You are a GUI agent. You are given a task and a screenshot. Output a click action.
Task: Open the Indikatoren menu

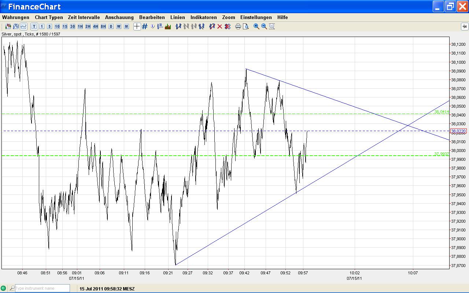pyautogui.click(x=204, y=17)
